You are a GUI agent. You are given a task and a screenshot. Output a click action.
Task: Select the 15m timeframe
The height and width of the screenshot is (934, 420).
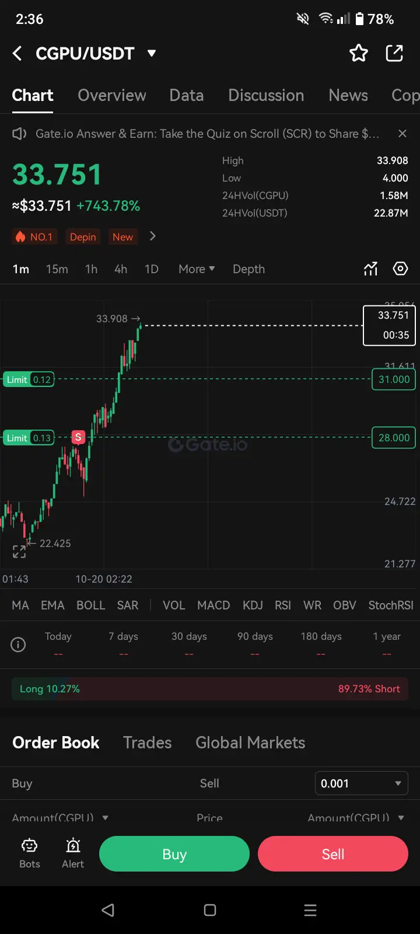tap(57, 269)
